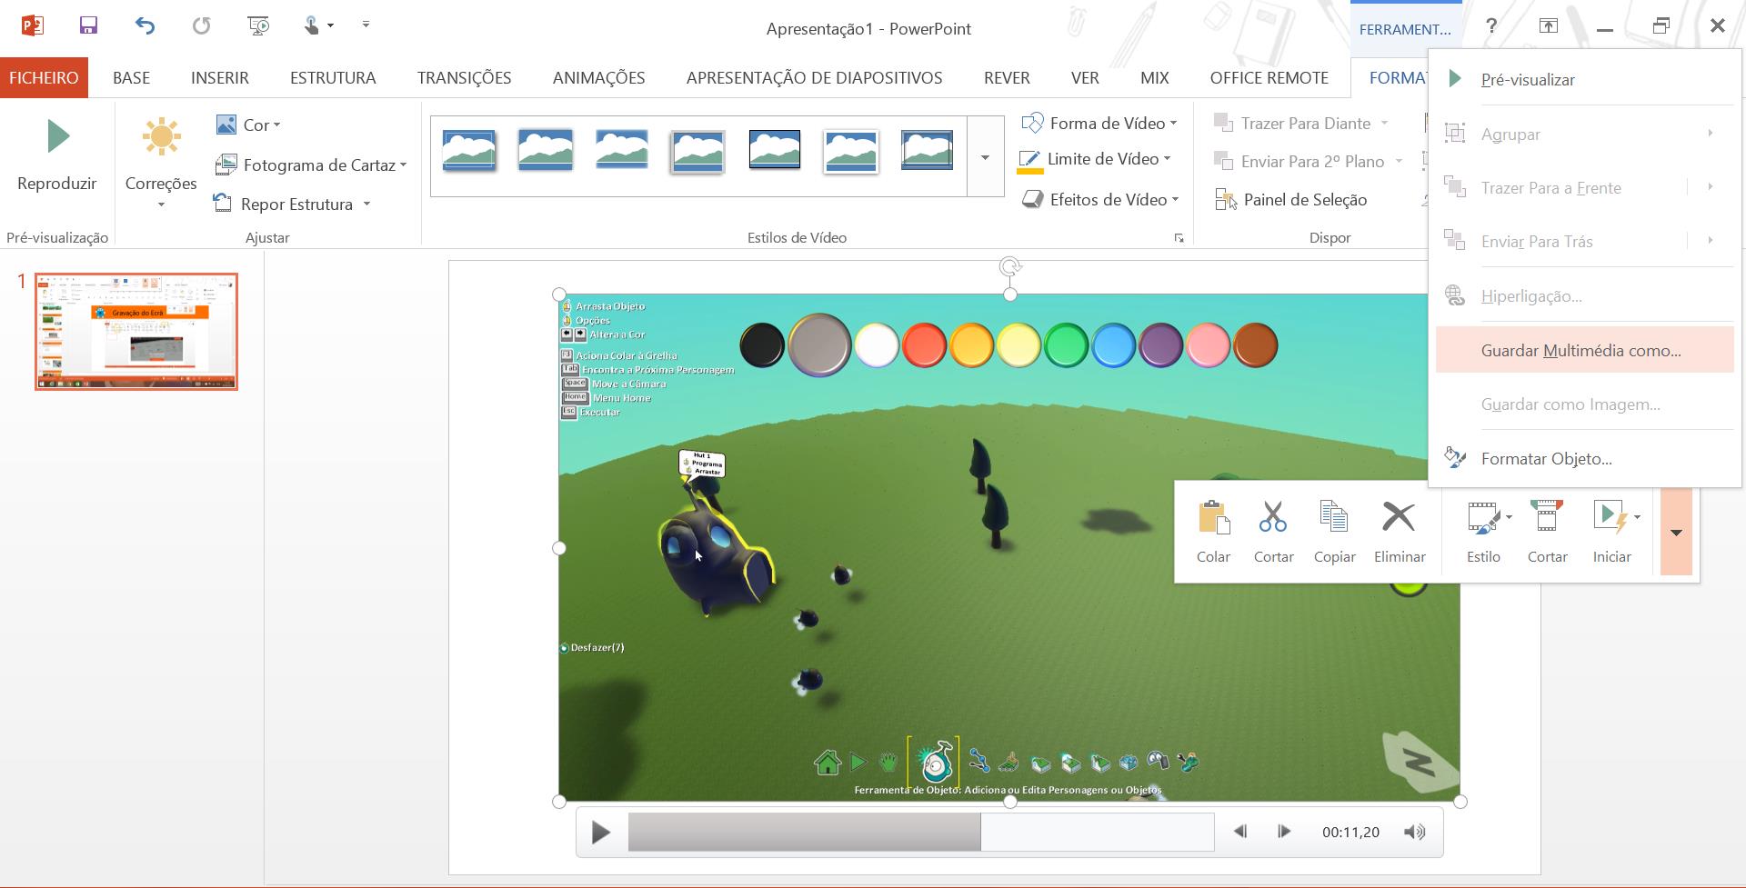Click the Reproduzir play button in ribbon
This screenshot has width=1746, height=888.
point(57,155)
